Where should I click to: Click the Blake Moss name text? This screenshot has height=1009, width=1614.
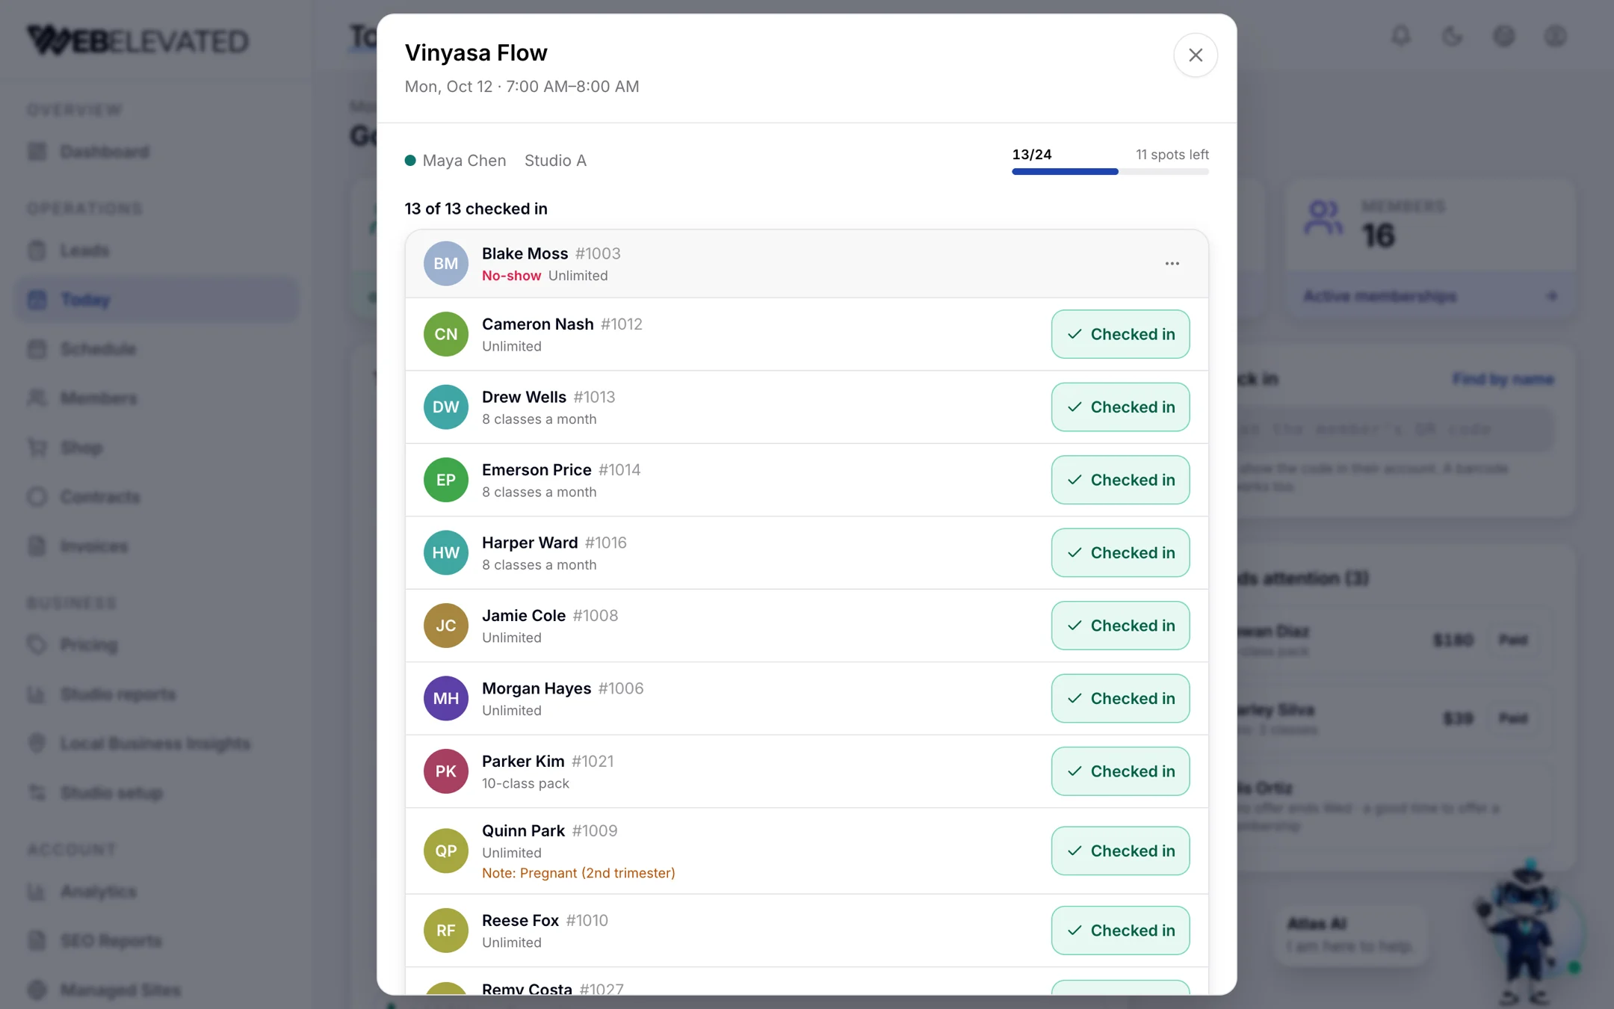tap(525, 253)
